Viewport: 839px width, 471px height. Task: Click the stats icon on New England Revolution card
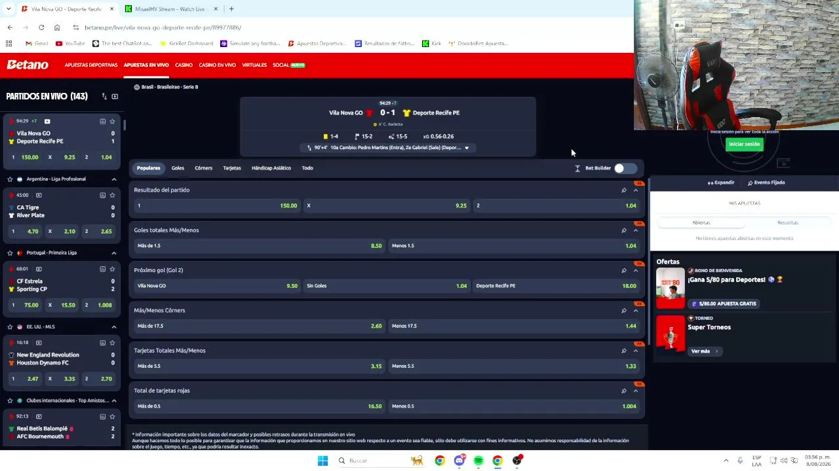coord(103,343)
